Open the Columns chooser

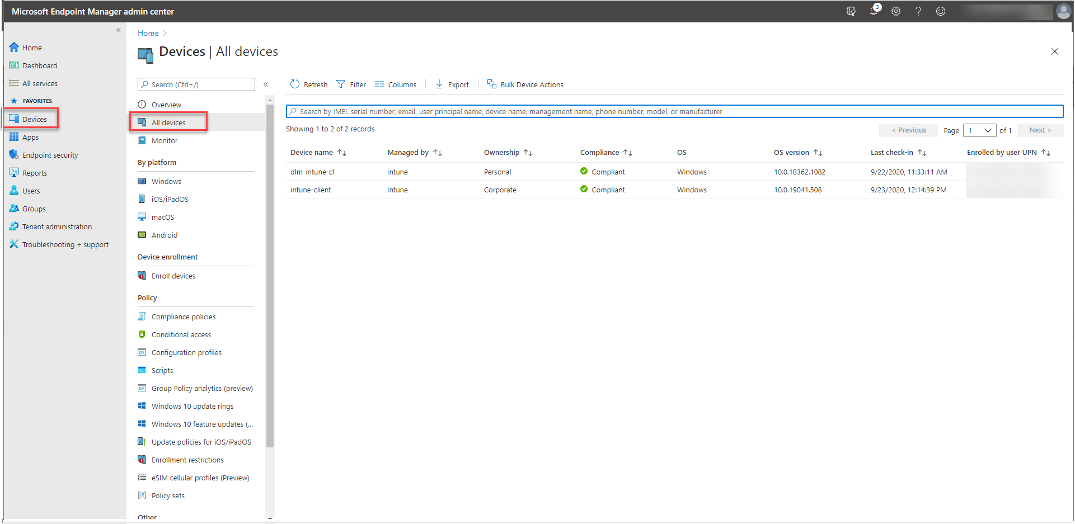pyautogui.click(x=395, y=84)
